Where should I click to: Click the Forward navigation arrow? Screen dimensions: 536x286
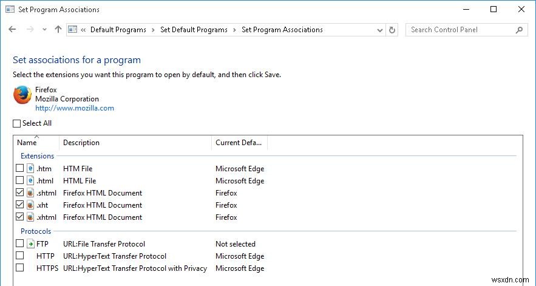coord(30,29)
